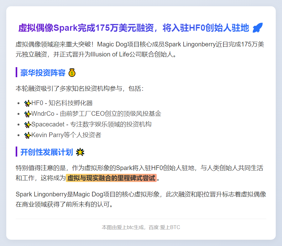Click the closing paragraph starting Spark Lingonberry是Magic Dog
Screen dimensions: 282x246
141,199
